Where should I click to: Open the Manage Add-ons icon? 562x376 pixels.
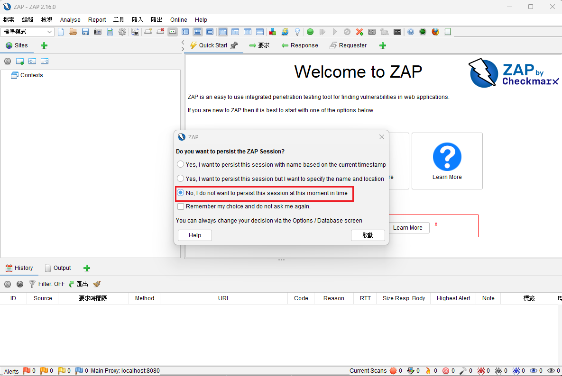point(272,32)
